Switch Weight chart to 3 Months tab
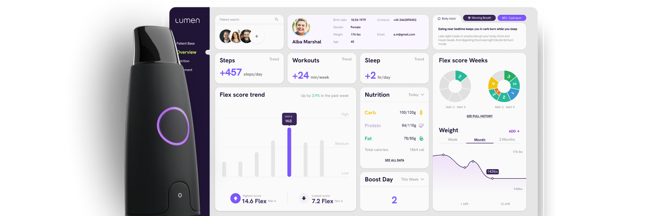 (507, 140)
